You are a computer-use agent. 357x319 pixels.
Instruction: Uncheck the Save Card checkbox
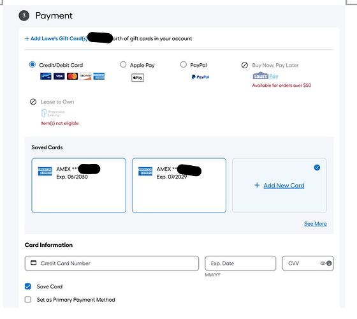28,286
